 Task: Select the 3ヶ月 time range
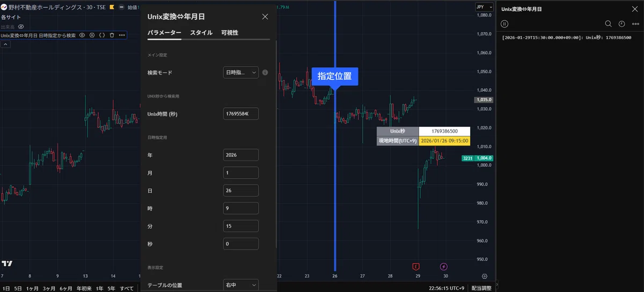click(50, 288)
